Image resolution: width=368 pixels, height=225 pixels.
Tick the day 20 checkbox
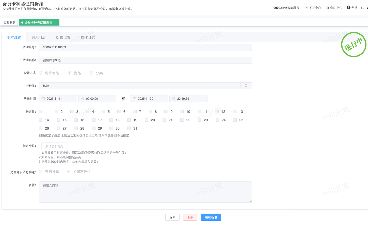pyautogui.click(x=147, y=120)
